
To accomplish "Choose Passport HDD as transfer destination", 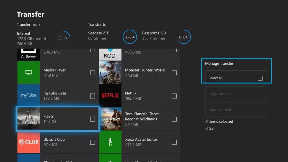I will tap(154, 36).
